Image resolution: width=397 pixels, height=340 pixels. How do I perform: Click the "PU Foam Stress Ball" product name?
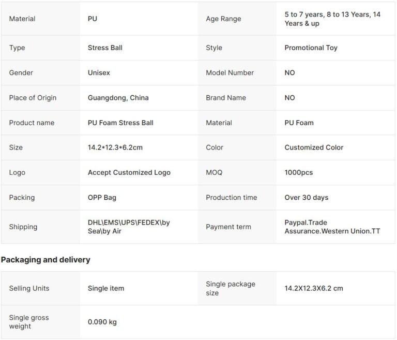coord(120,123)
